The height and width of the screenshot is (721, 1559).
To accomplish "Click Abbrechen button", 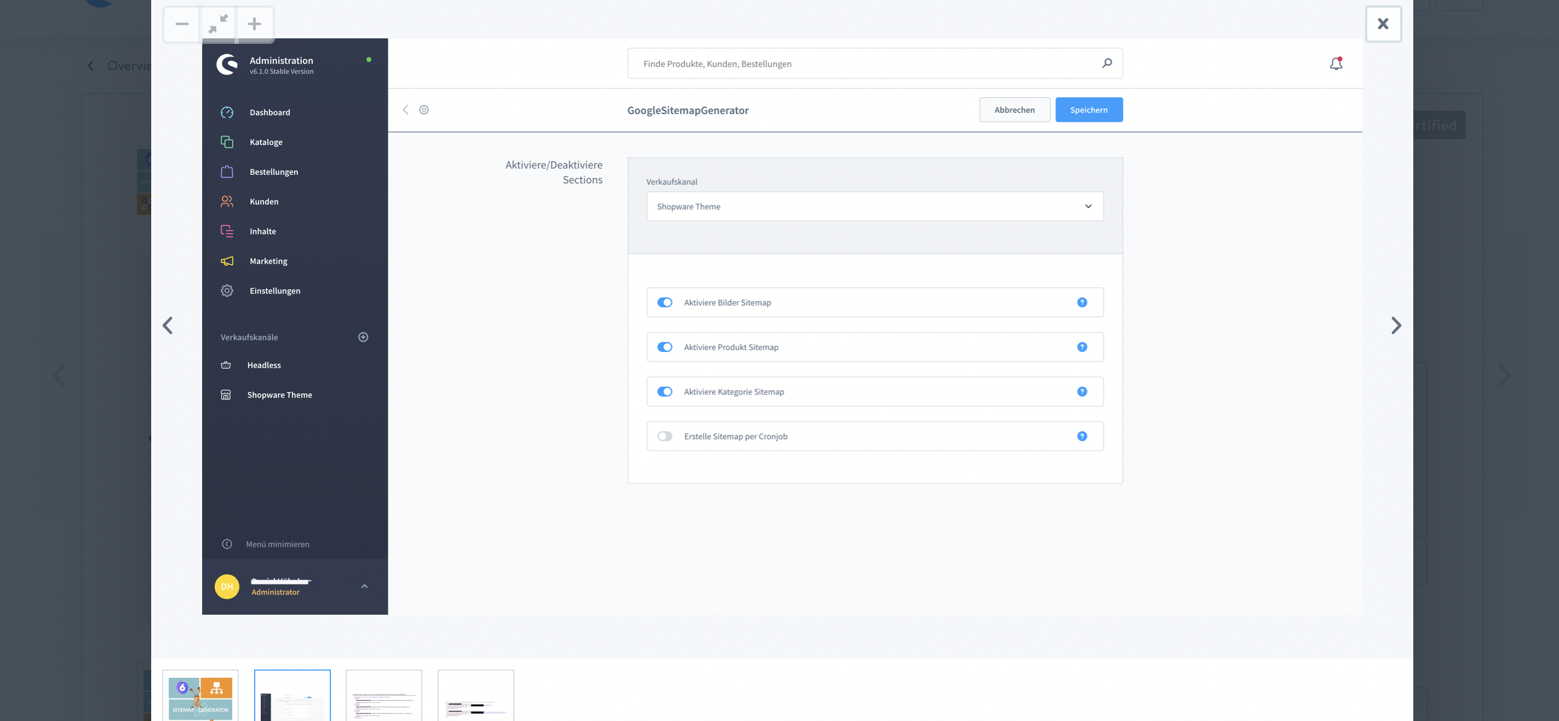I will (x=1015, y=110).
